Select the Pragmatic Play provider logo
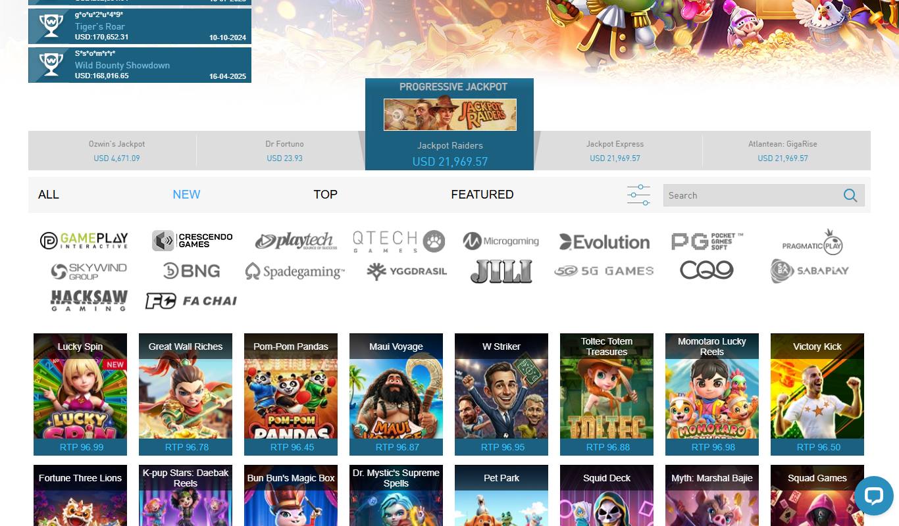 click(813, 242)
